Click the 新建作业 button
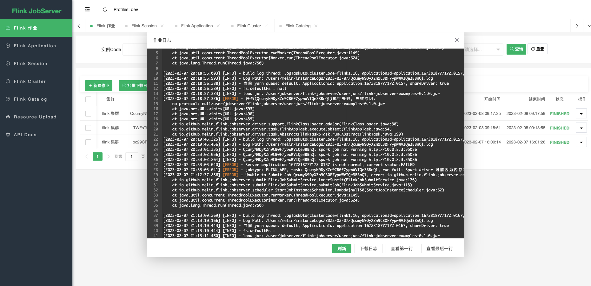This screenshot has height=286, width=591. [99, 86]
